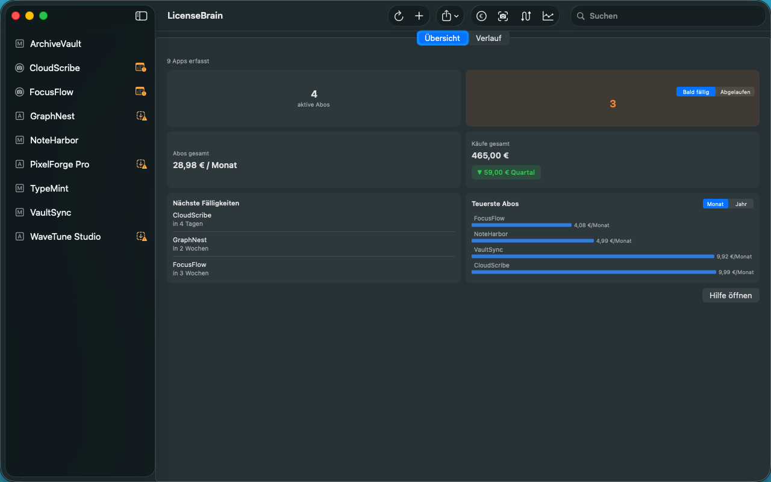Click the sort arrows icon in the toolbar
771x482 pixels.
[x=525, y=16]
